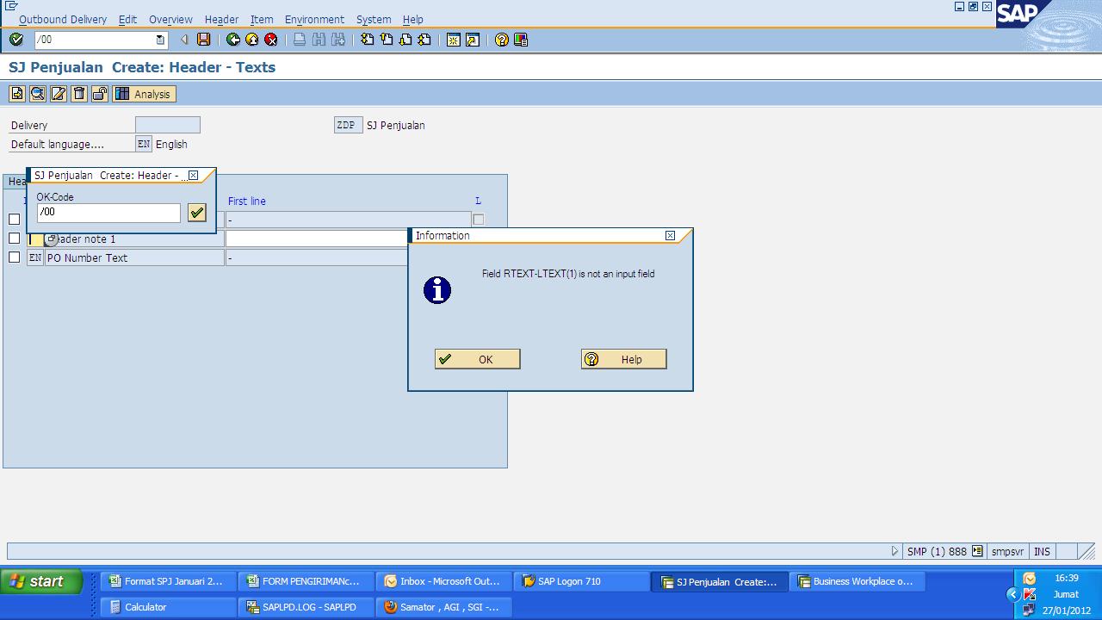Open the System menu
The image size is (1102, 620).
click(374, 19)
